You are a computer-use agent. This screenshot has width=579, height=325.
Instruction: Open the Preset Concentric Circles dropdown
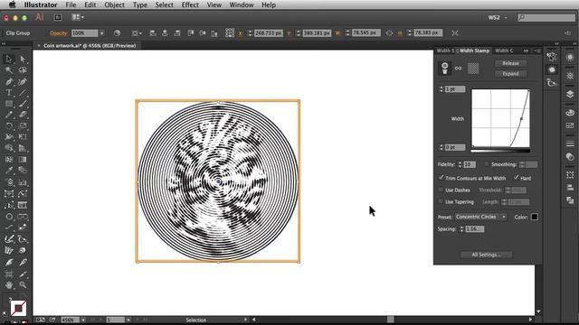[480, 217]
